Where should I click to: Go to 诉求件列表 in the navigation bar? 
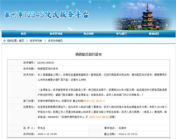pos(56,34)
